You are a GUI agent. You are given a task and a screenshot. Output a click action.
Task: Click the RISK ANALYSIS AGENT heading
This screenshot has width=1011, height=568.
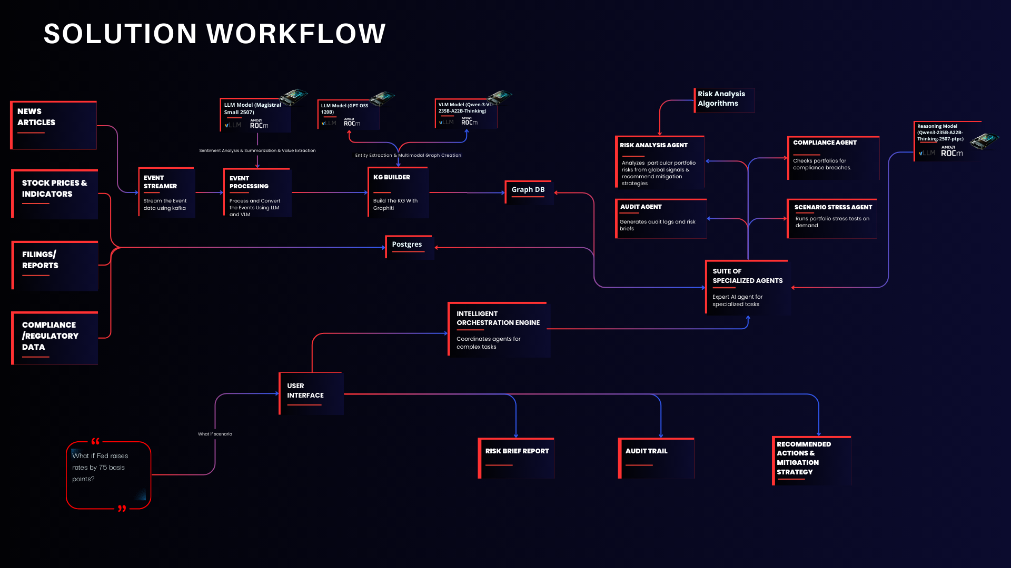[653, 145]
